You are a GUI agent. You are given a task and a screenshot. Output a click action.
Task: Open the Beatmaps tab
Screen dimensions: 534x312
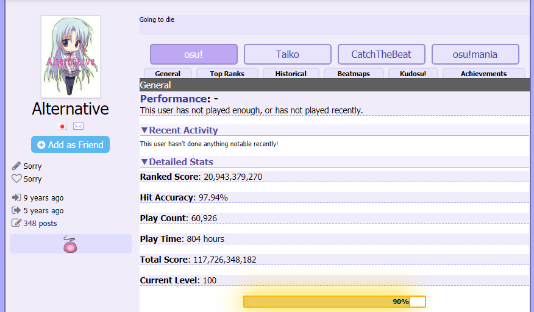(x=354, y=74)
